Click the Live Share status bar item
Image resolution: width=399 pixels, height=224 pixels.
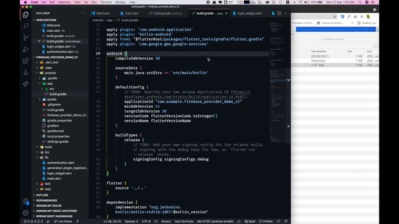pos(63,222)
